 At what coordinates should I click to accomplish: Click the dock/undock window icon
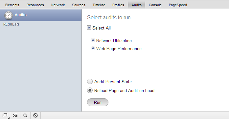point(5,115)
